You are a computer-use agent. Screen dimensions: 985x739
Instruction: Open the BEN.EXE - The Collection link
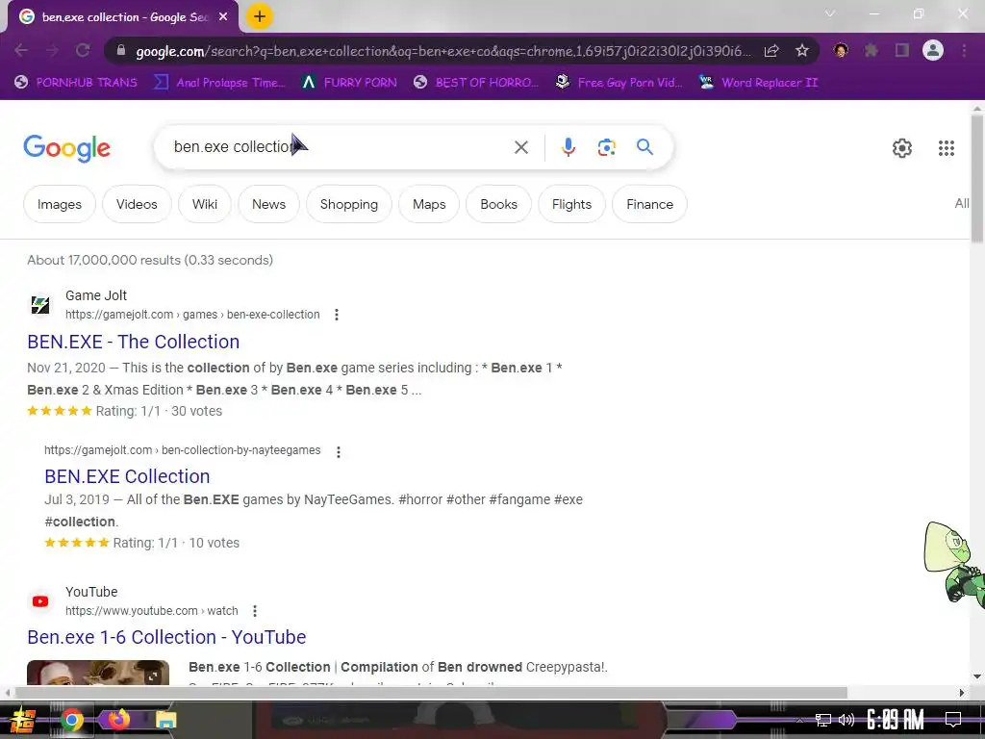coord(133,342)
